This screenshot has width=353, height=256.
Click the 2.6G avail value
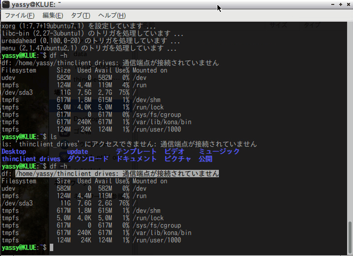[105, 203]
